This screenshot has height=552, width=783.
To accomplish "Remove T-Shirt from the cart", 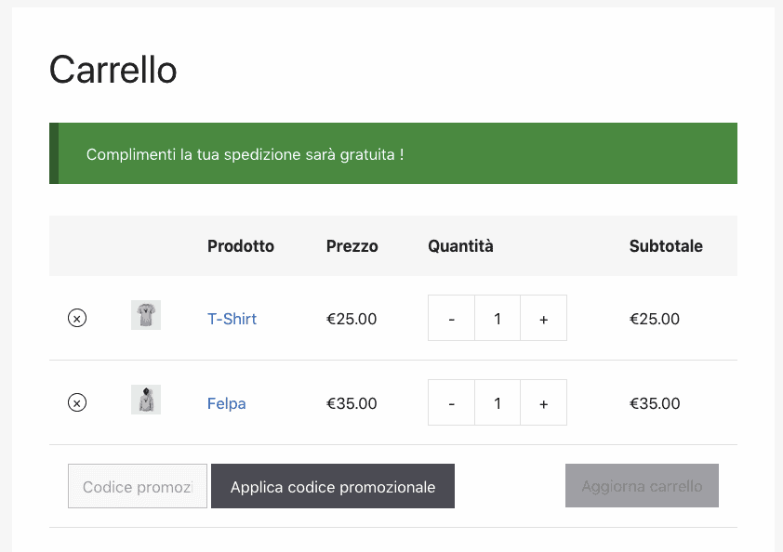I will pos(77,318).
